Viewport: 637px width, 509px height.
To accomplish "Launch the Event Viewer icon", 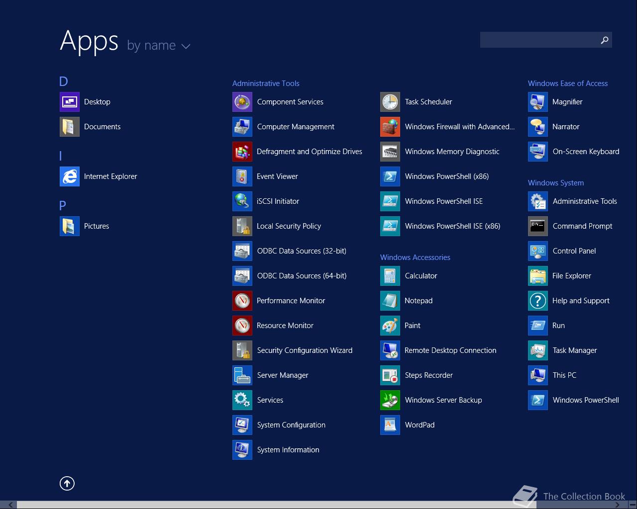I will (242, 176).
